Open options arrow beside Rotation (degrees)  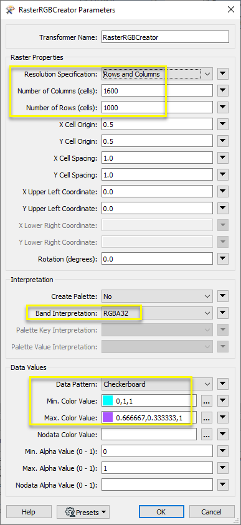point(223,259)
